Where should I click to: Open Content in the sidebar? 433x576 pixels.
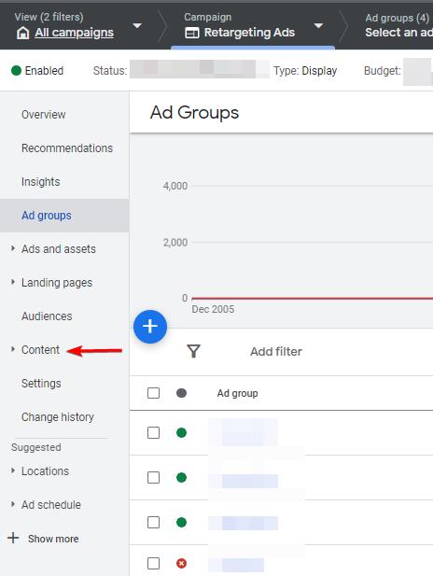click(x=40, y=350)
